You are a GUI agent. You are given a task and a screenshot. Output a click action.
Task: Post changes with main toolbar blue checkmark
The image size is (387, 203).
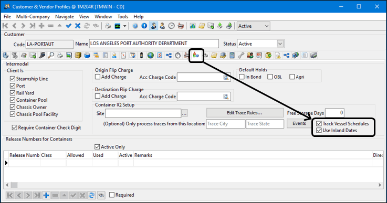click(x=69, y=26)
